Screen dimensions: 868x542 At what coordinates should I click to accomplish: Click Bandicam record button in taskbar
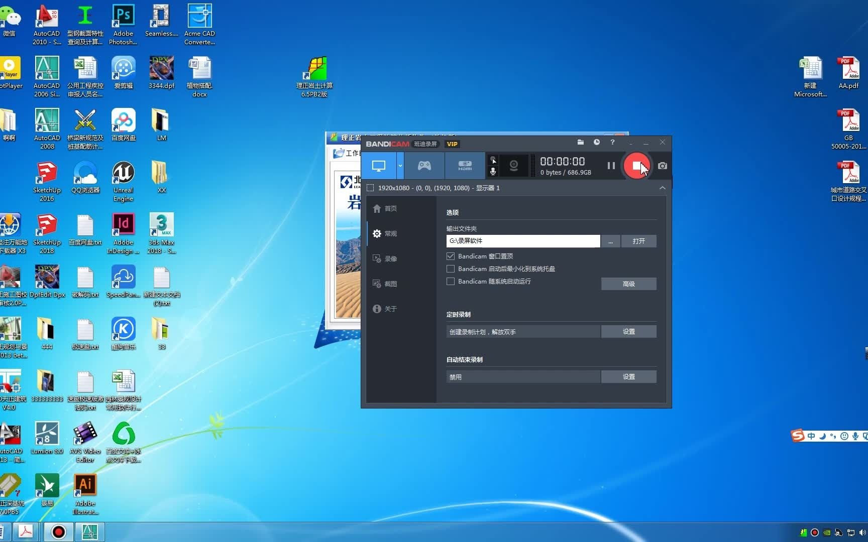point(59,532)
